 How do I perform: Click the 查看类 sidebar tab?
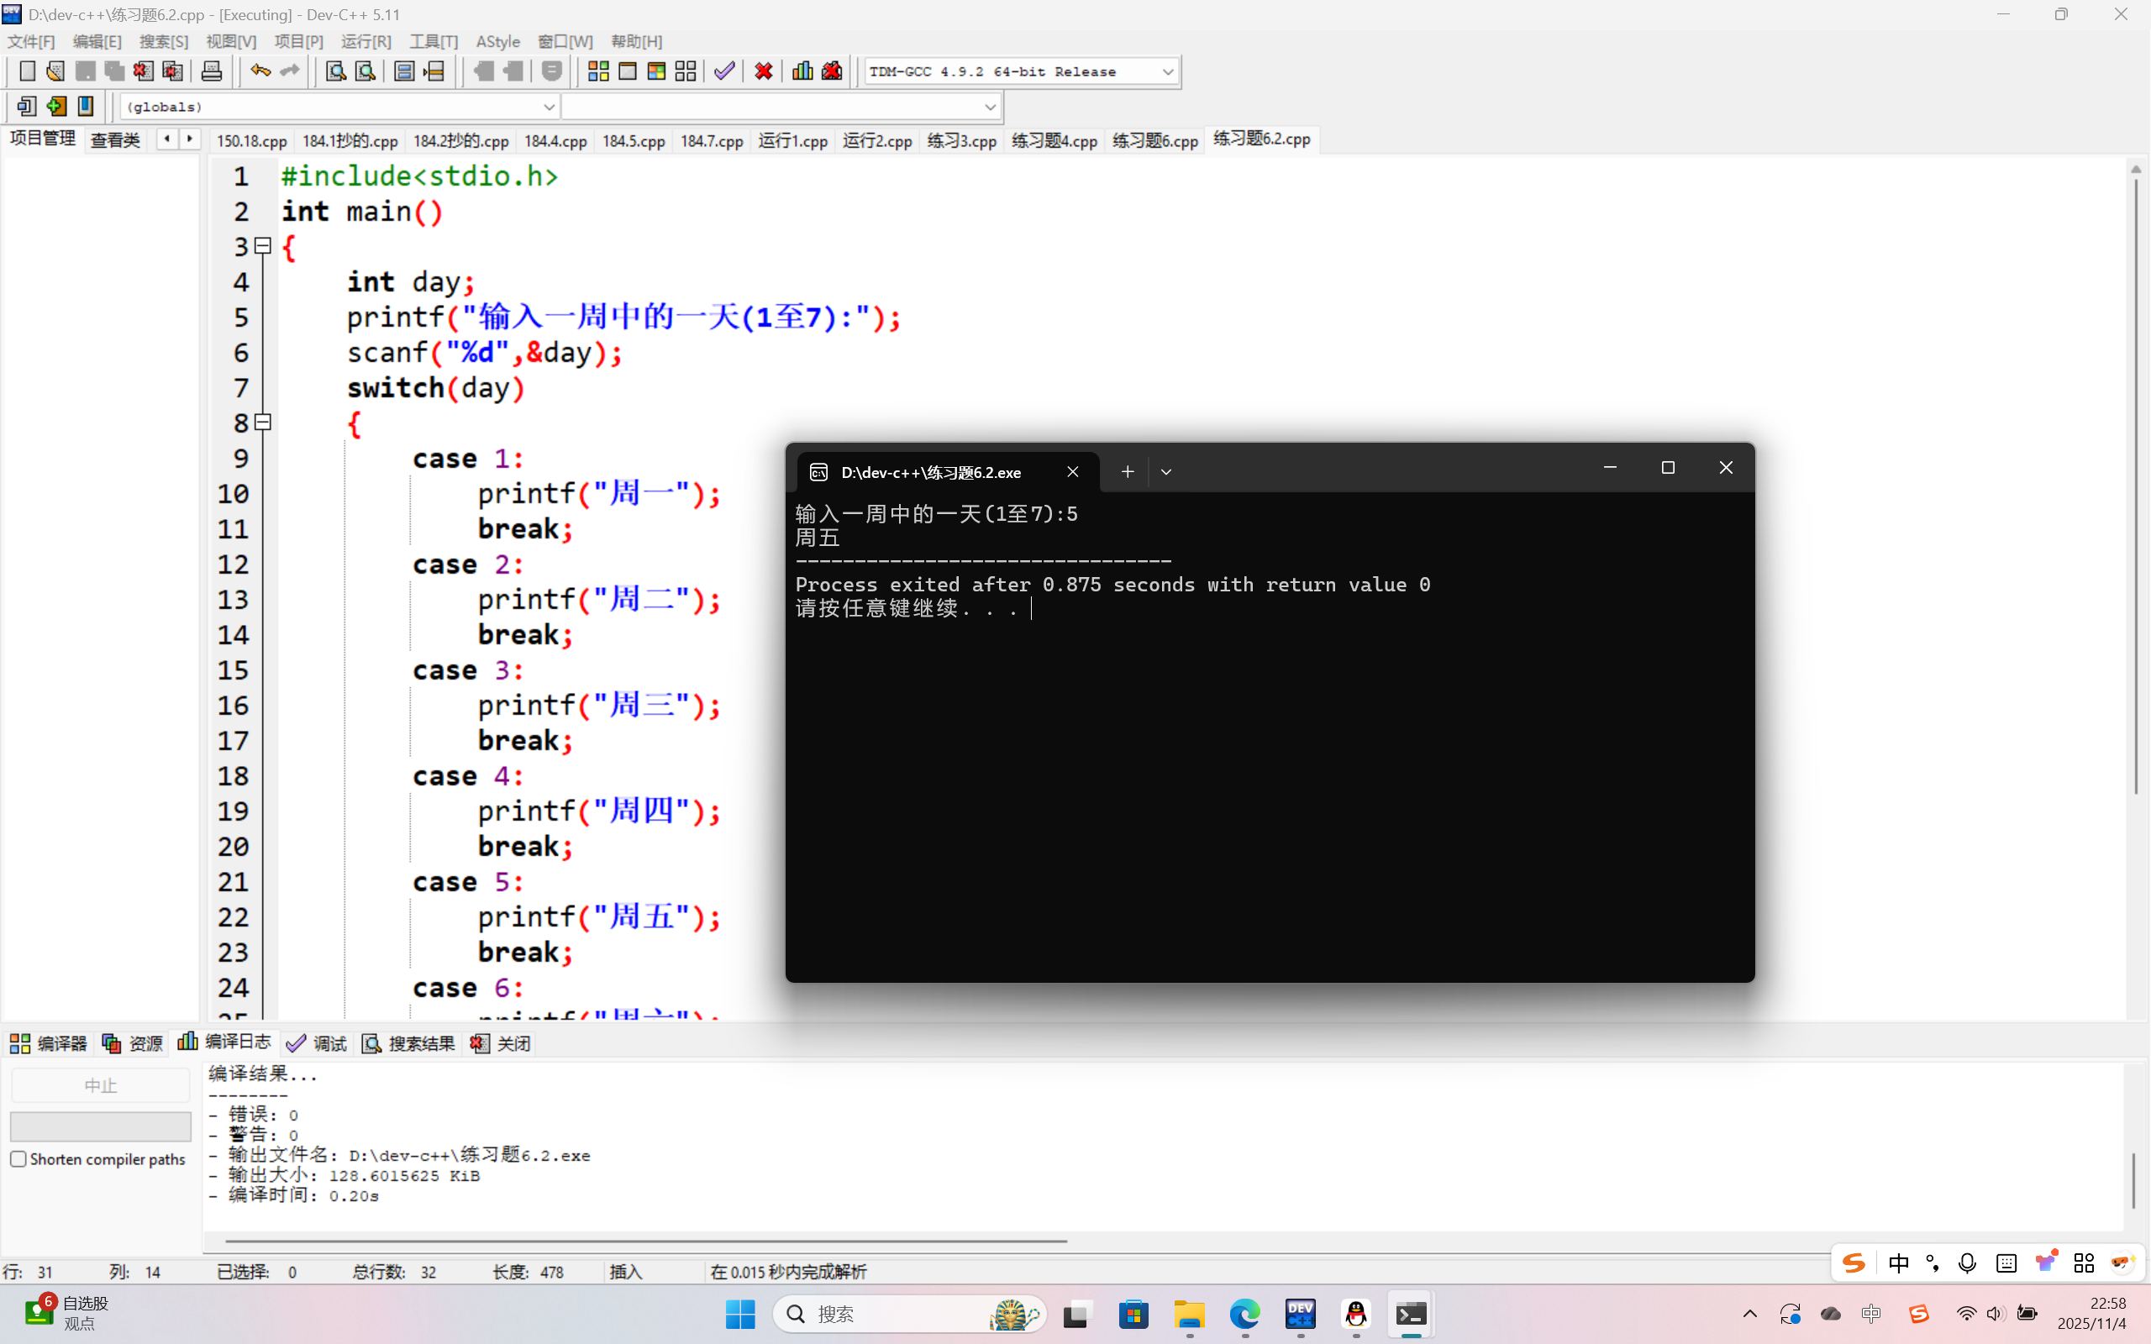point(116,139)
